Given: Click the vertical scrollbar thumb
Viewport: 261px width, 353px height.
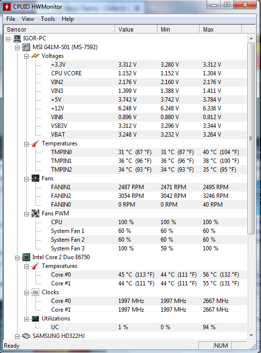Looking at the screenshot, I should [x=251, y=139].
